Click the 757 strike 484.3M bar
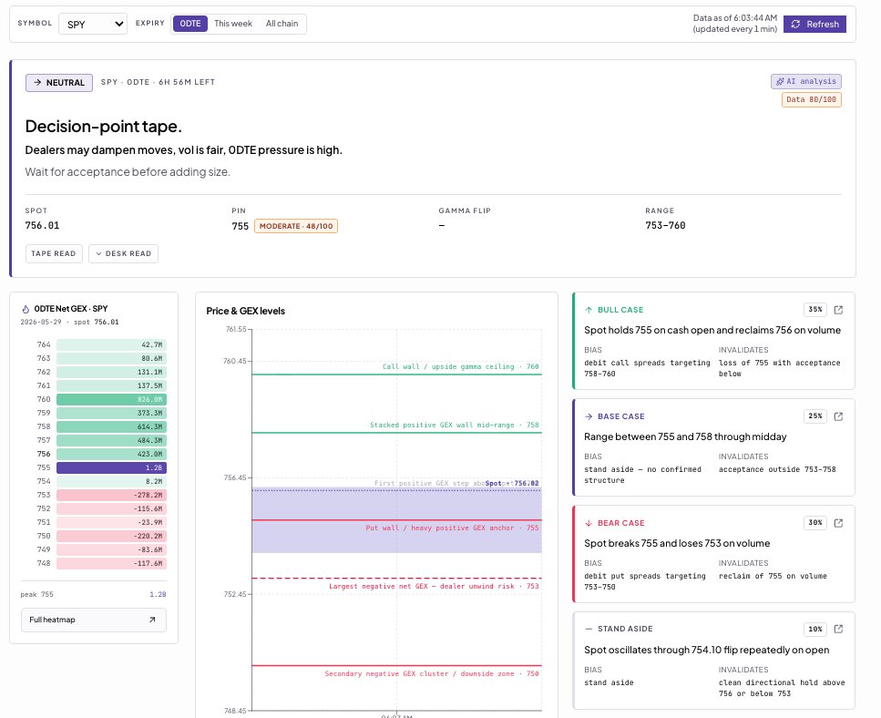The image size is (881, 718). [x=111, y=440]
